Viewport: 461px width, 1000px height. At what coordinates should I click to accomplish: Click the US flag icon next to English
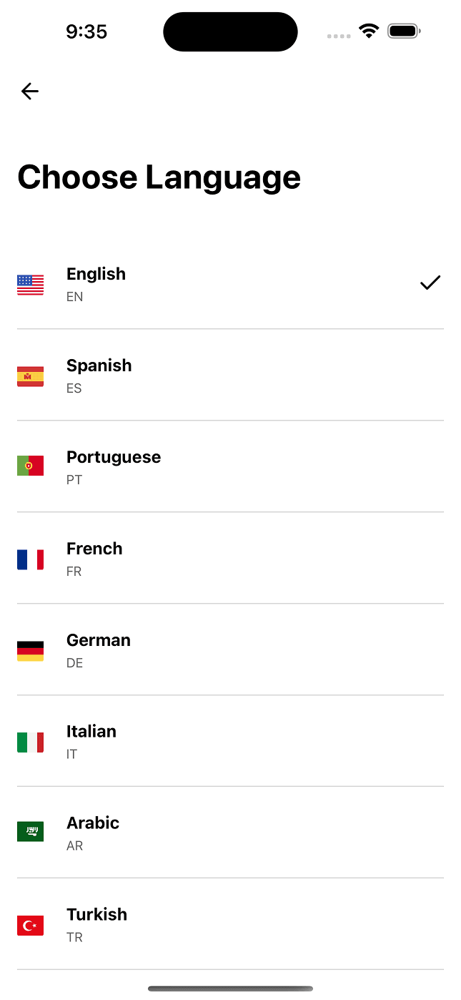[30, 284]
